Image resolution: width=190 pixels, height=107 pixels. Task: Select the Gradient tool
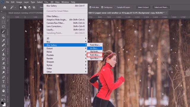(x=3, y=68)
